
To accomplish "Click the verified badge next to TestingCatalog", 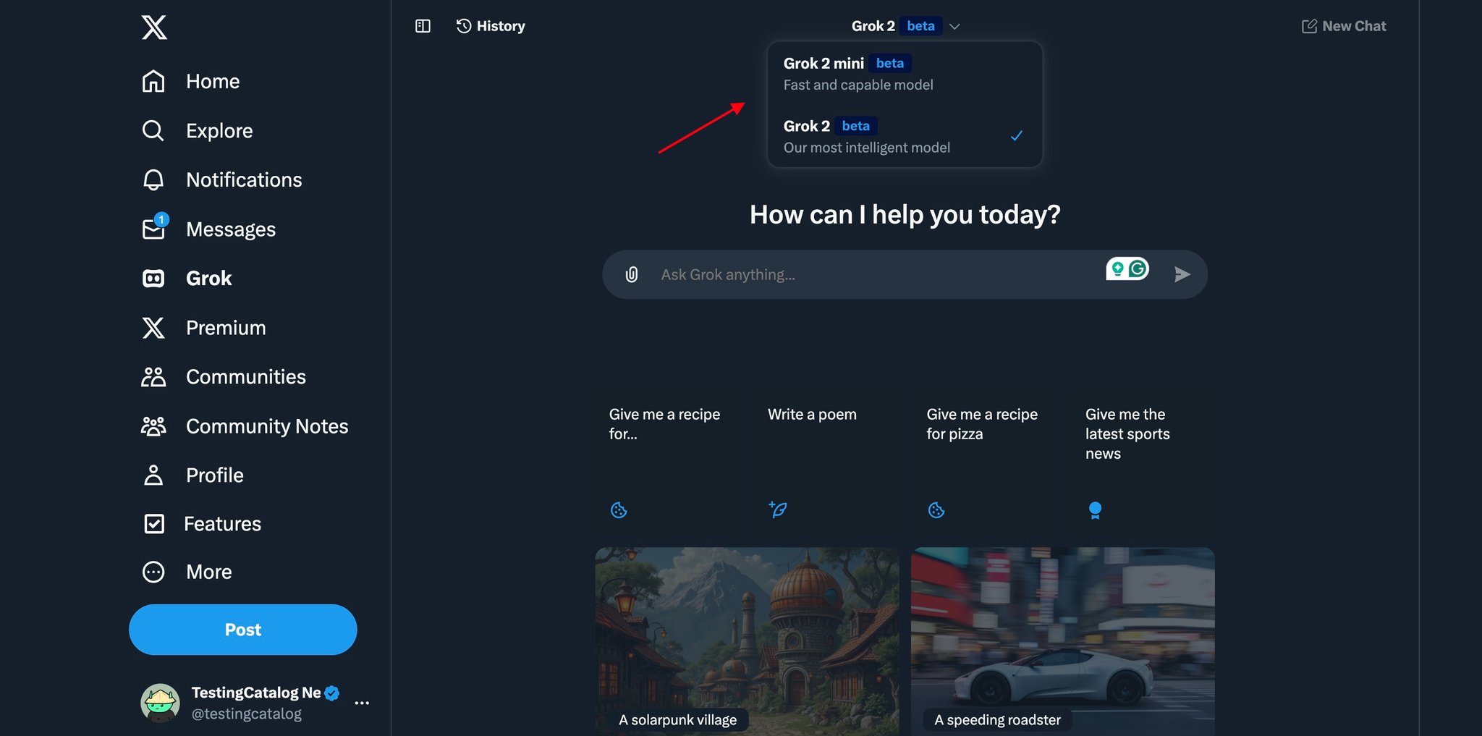I will (332, 693).
